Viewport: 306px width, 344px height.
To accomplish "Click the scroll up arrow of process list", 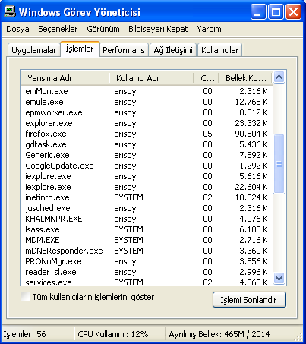I will [x=279, y=77].
